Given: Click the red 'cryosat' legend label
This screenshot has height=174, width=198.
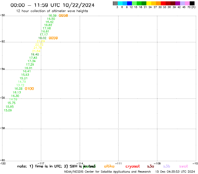Looking at the screenshot, I should 133,167.
